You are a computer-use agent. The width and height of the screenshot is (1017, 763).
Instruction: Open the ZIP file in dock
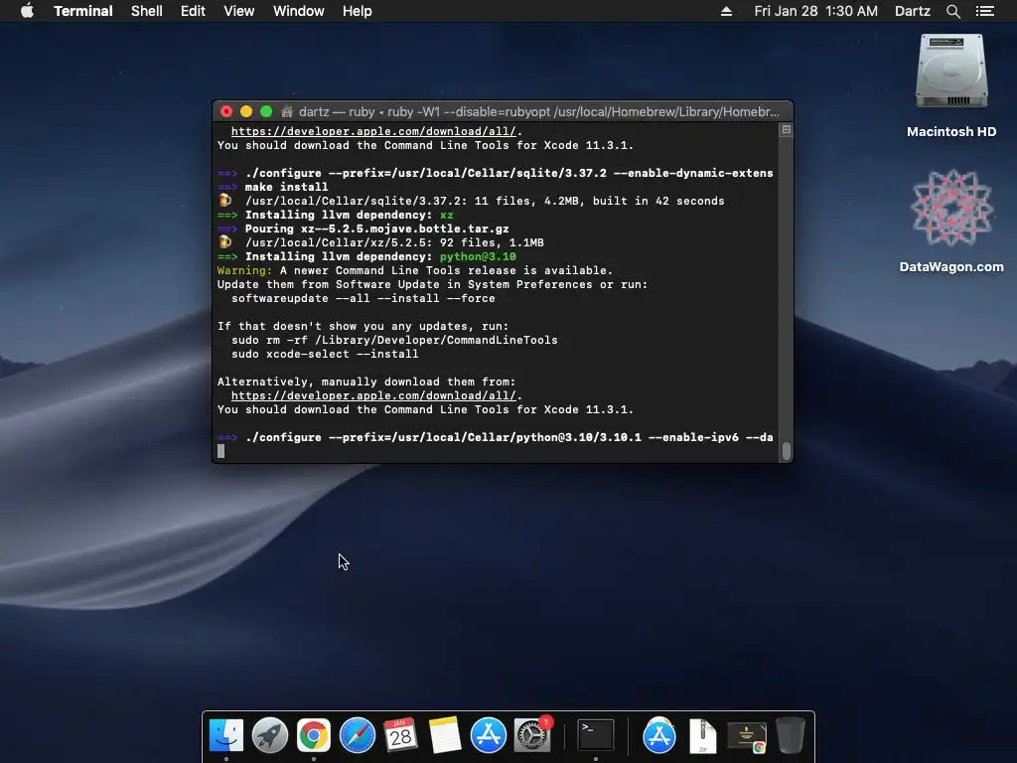click(x=702, y=735)
